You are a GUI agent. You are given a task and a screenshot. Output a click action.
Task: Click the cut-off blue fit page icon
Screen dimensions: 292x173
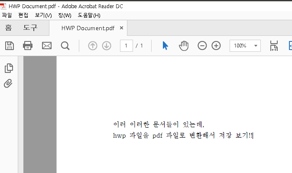click(x=290, y=46)
